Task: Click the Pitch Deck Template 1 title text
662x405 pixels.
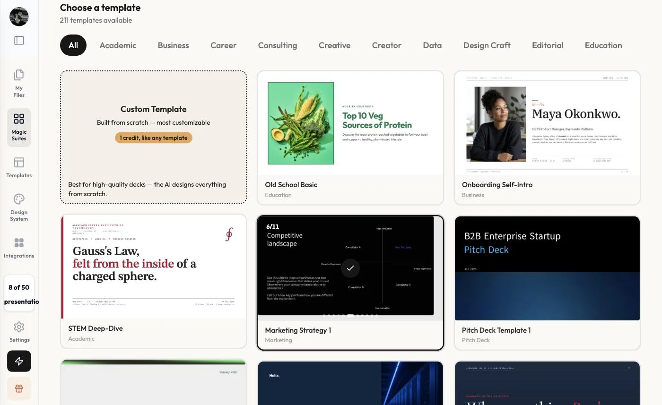Action: 496,330
